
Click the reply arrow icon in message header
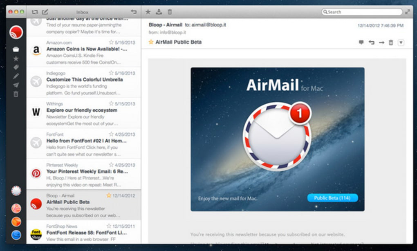(x=372, y=42)
